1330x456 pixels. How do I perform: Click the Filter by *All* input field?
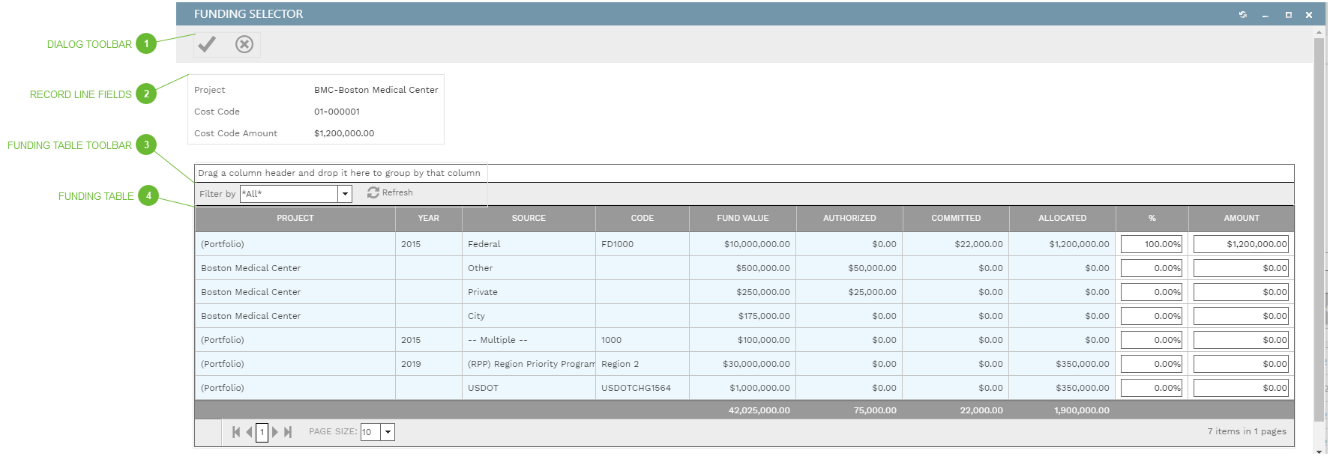tap(289, 194)
